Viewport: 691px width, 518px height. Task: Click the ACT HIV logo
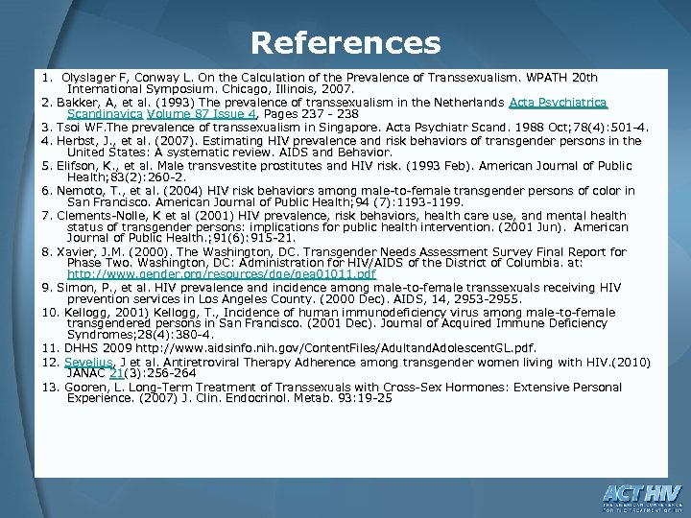pyautogui.click(x=642, y=498)
